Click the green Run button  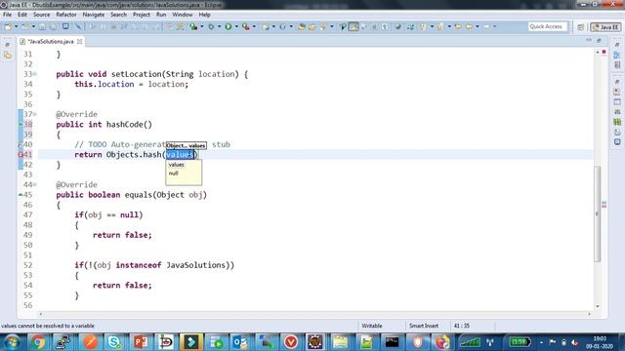tap(228, 26)
